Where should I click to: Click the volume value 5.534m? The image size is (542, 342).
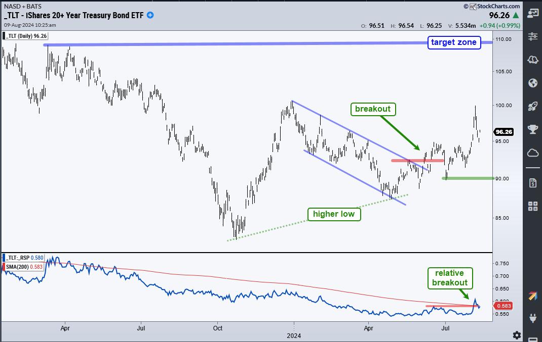click(466, 26)
